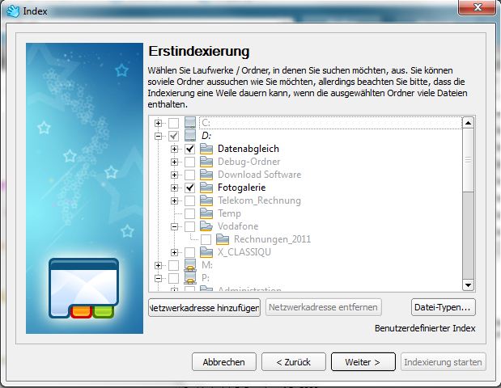Click the D: drive icon
The height and width of the screenshot is (388, 501).
(x=190, y=136)
